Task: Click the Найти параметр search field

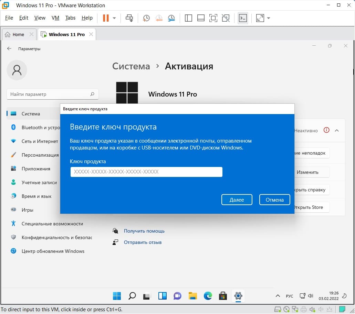Action: pos(53,94)
